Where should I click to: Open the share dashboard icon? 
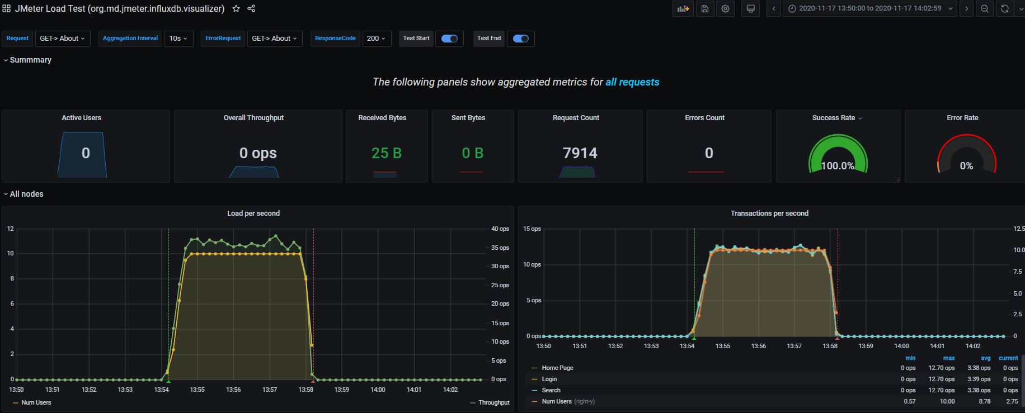251,9
